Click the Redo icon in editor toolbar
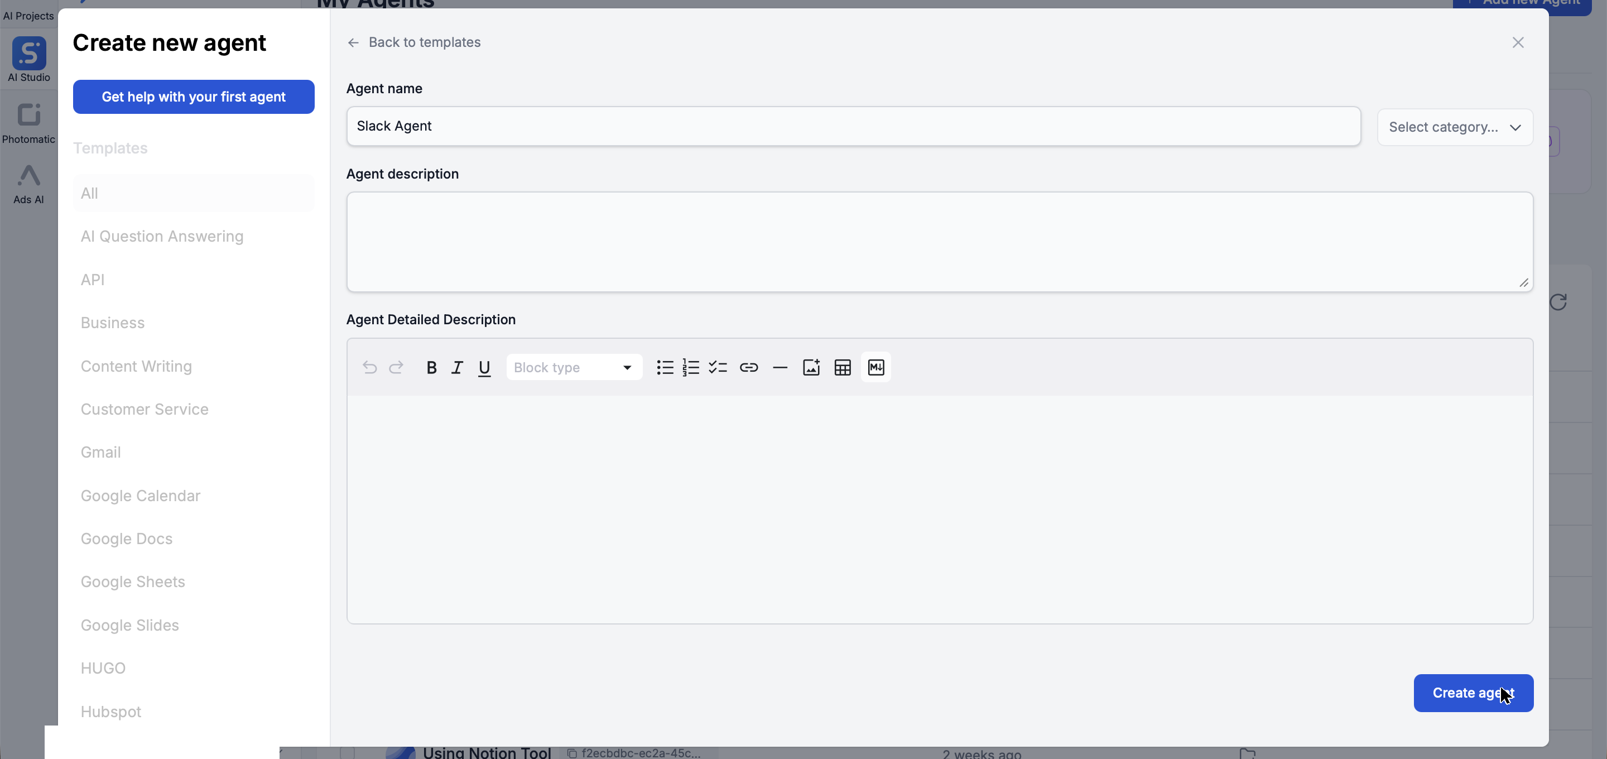1607x759 pixels. (x=396, y=367)
